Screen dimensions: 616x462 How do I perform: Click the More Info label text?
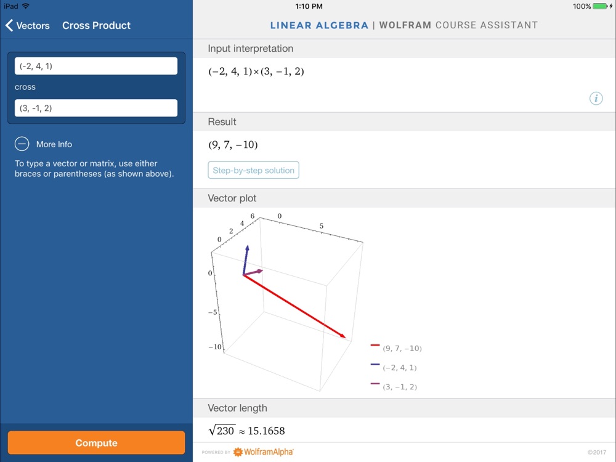pos(54,144)
